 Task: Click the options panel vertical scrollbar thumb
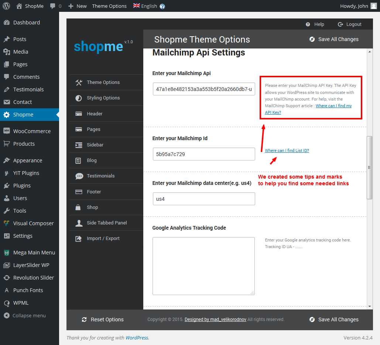[369, 168]
